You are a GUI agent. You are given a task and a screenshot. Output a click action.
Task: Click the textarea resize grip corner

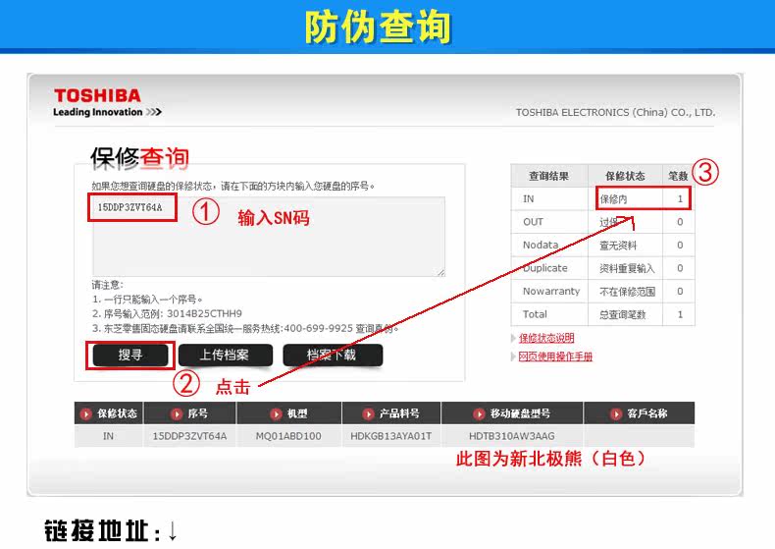[440, 272]
